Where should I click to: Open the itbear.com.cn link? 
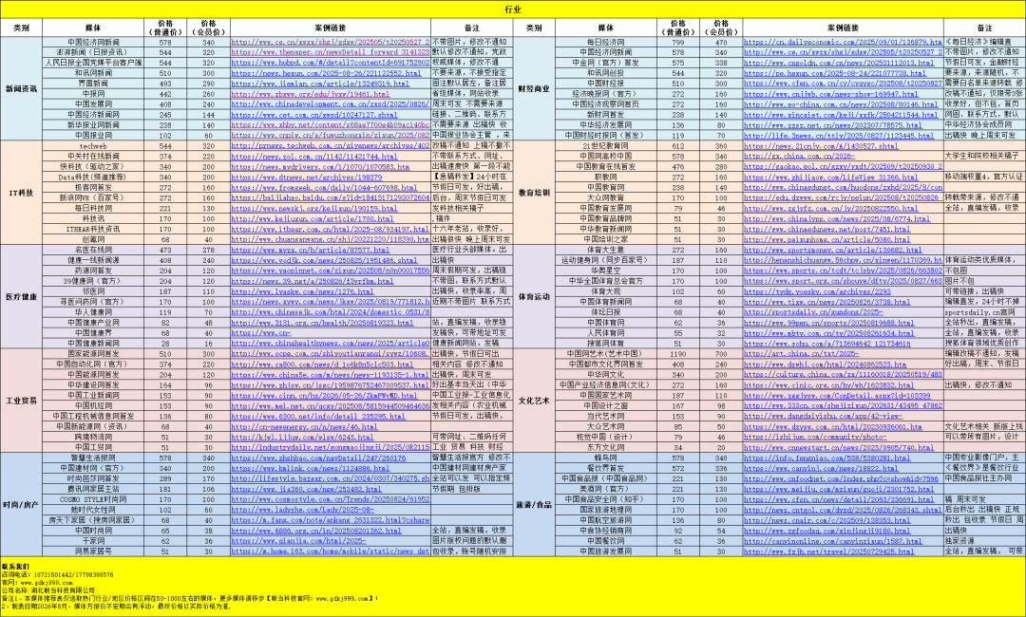tap(330, 229)
